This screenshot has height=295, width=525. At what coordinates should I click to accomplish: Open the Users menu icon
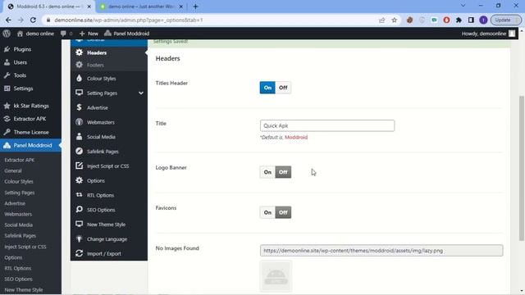point(7,62)
